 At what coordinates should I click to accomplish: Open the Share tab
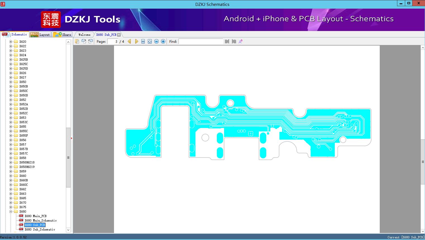tap(62, 35)
